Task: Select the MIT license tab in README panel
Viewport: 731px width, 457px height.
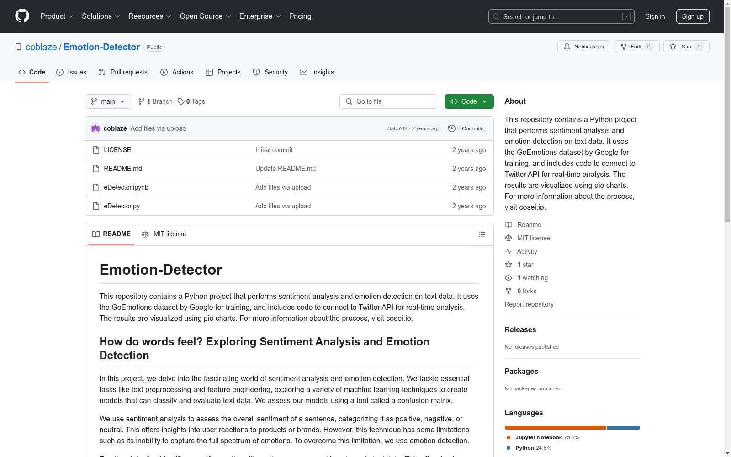Action: [x=164, y=234]
